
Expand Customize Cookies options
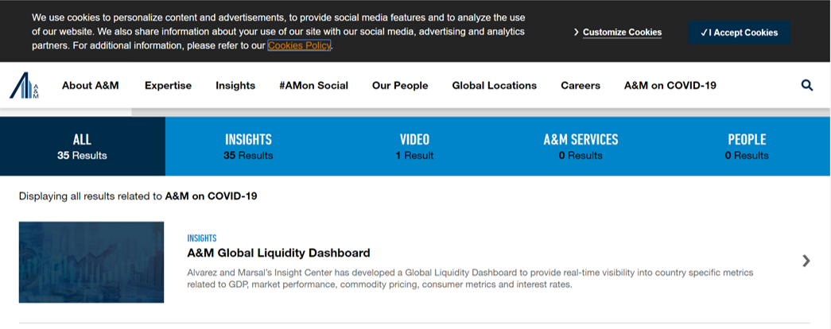618,33
